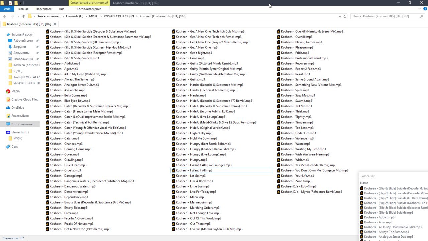This screenshot has width=428, height=241.
Task: Navigate to MVSIC breadcrumb in address bar
Action: [94, 16]
